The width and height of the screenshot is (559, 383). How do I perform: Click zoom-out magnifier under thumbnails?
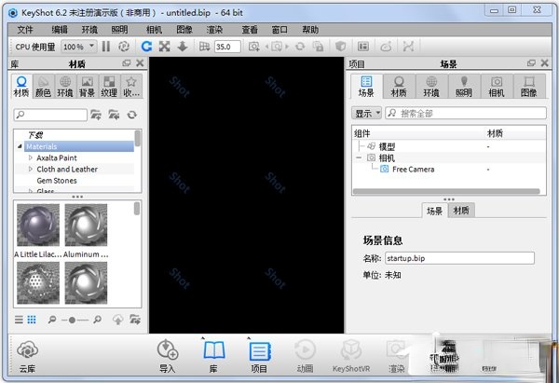coord(52,320)
